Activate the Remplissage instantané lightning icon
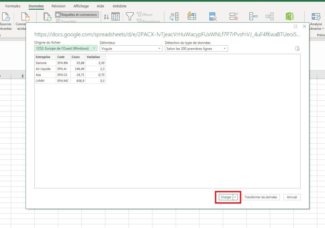The height and width of the screenshot is (228, 325). pyautogui.click(x=192, y=15)
